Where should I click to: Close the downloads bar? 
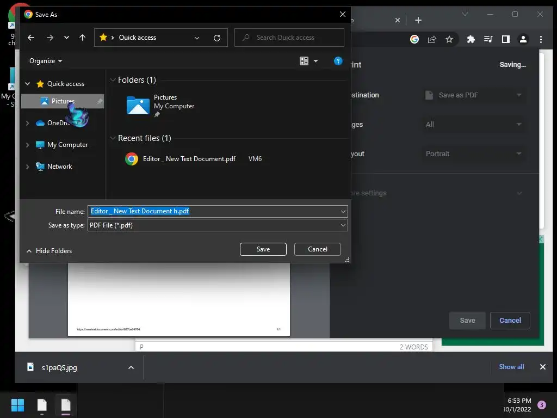tap(542, 367)
